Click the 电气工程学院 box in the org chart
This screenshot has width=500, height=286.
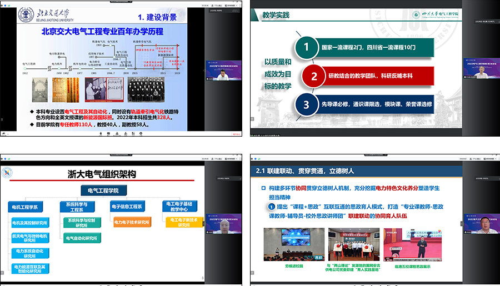point(104,190)
